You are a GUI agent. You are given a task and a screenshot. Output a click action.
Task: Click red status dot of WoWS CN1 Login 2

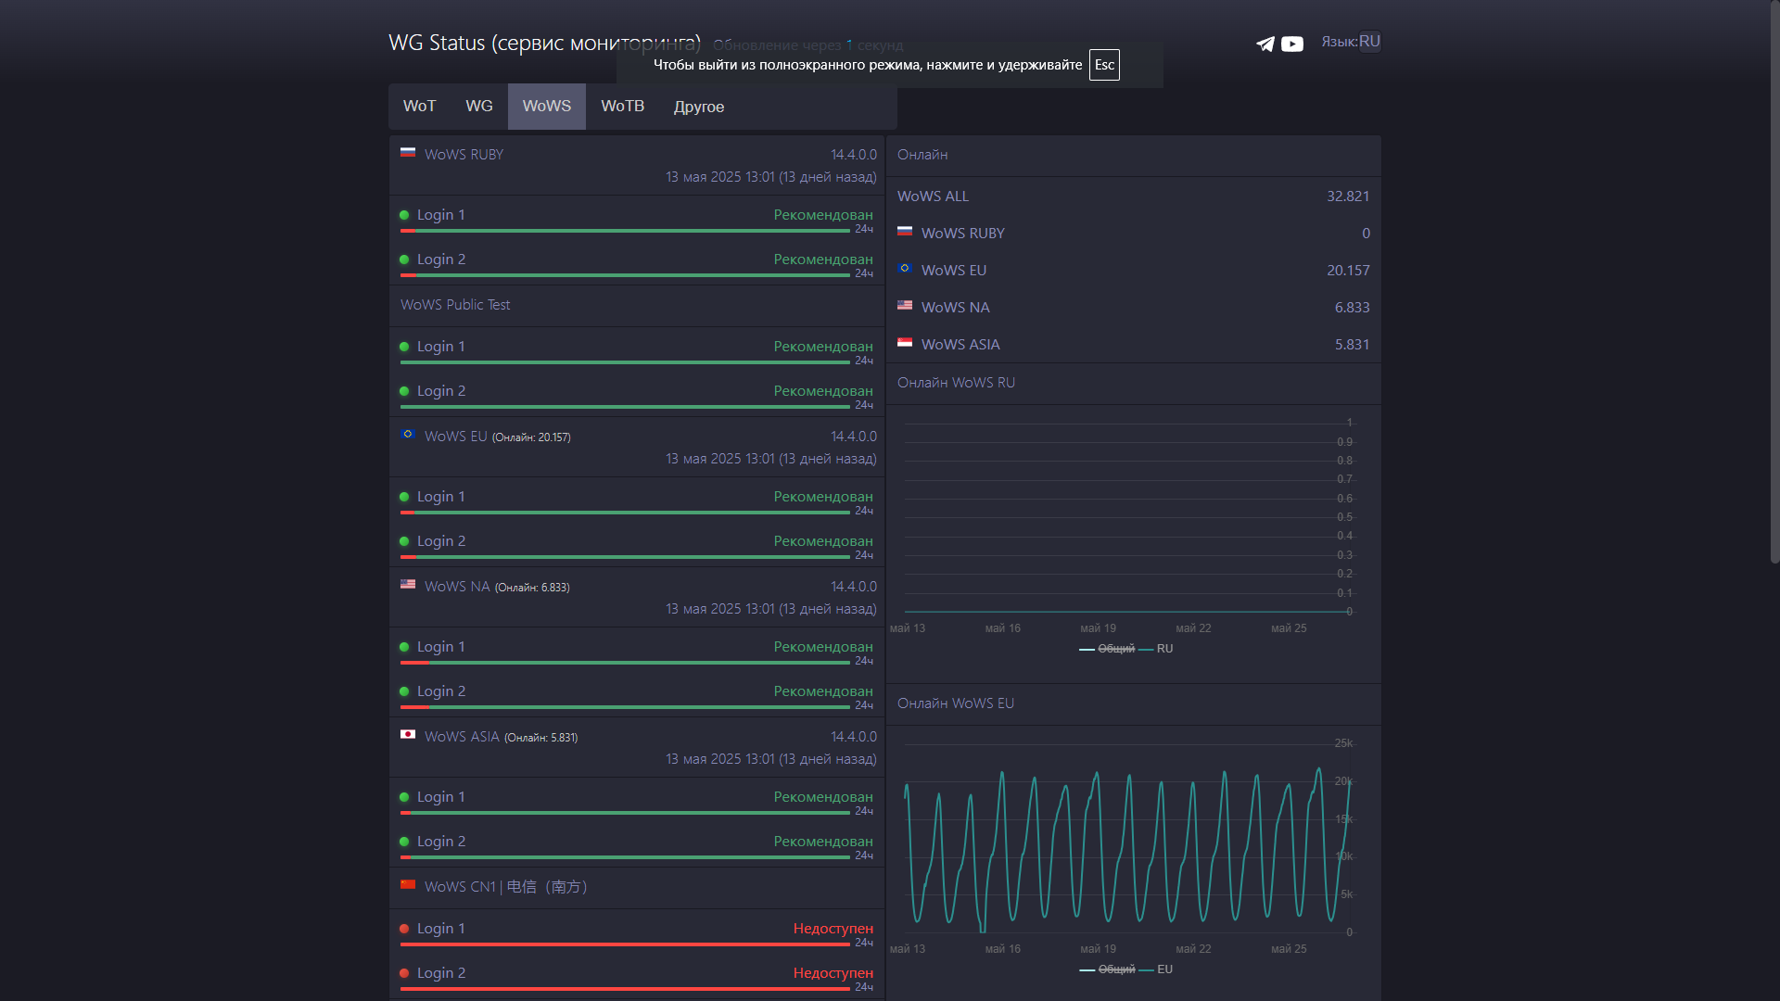click(404, 973)
